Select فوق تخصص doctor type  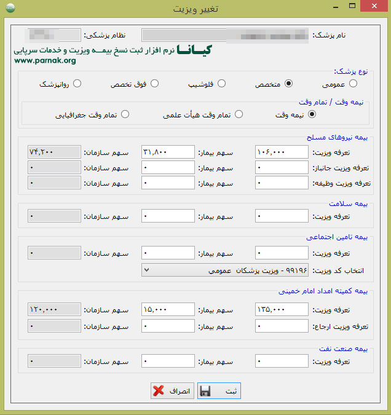point(154,84)
